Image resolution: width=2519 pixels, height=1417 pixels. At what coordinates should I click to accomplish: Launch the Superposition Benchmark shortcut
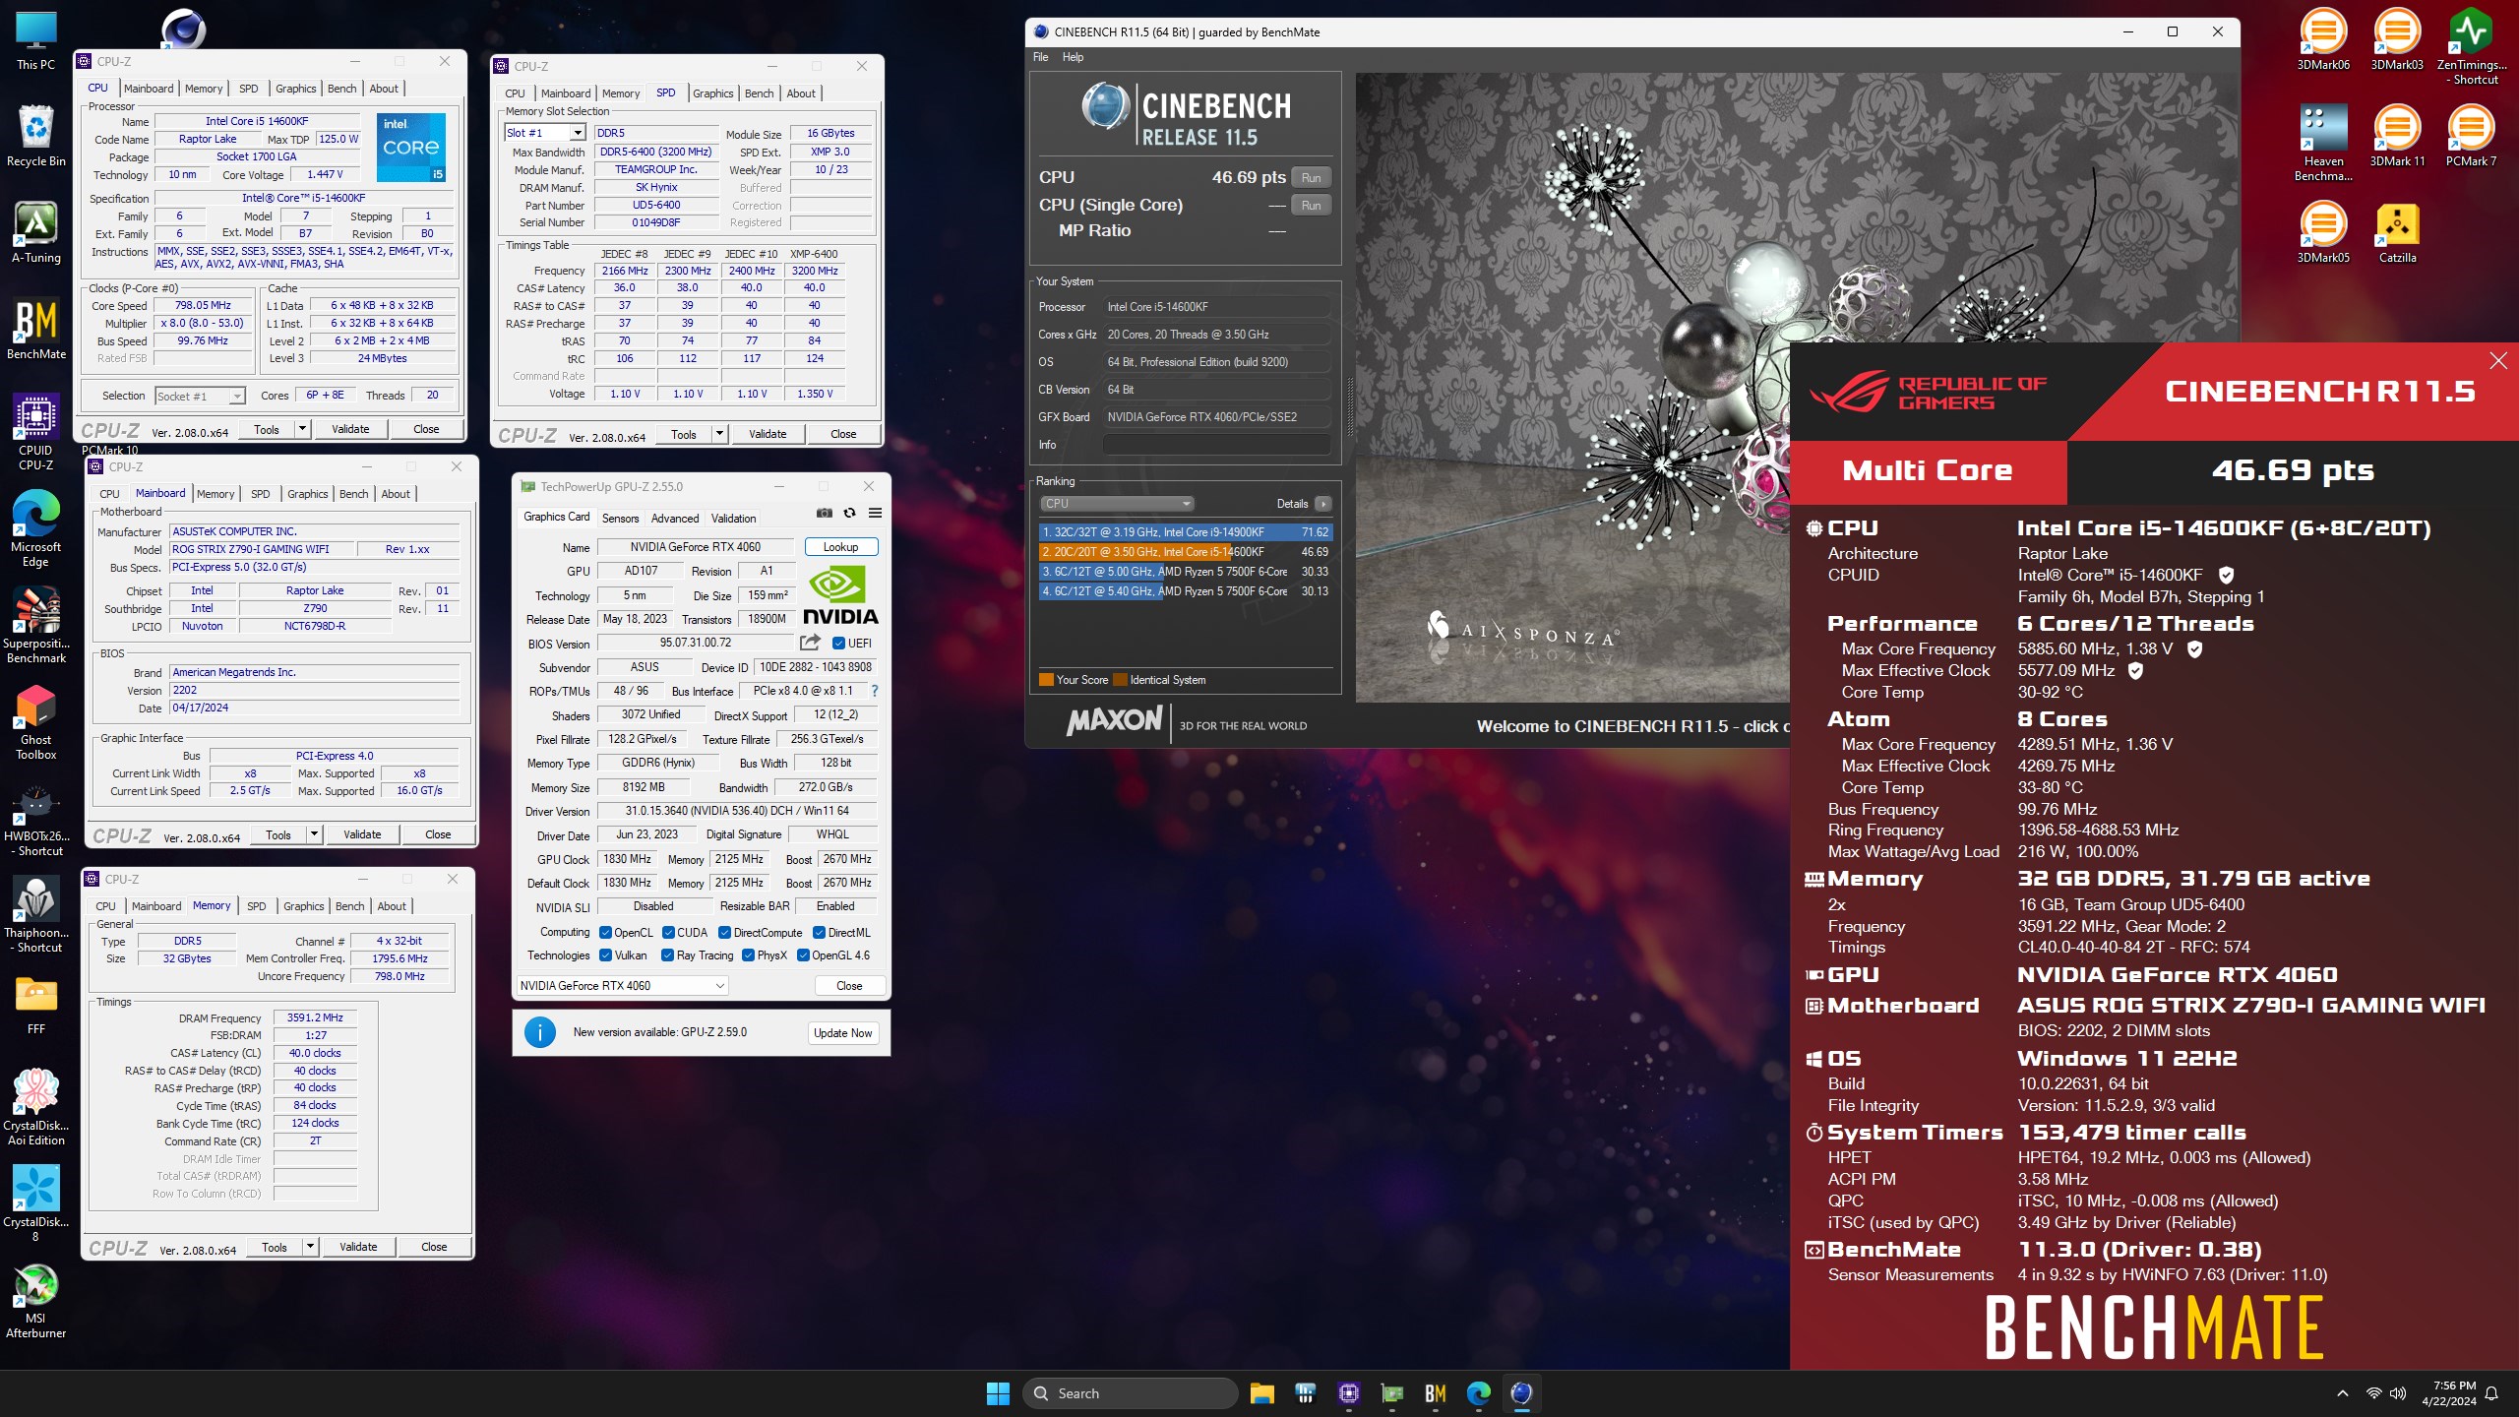click(x=36, y=624)
